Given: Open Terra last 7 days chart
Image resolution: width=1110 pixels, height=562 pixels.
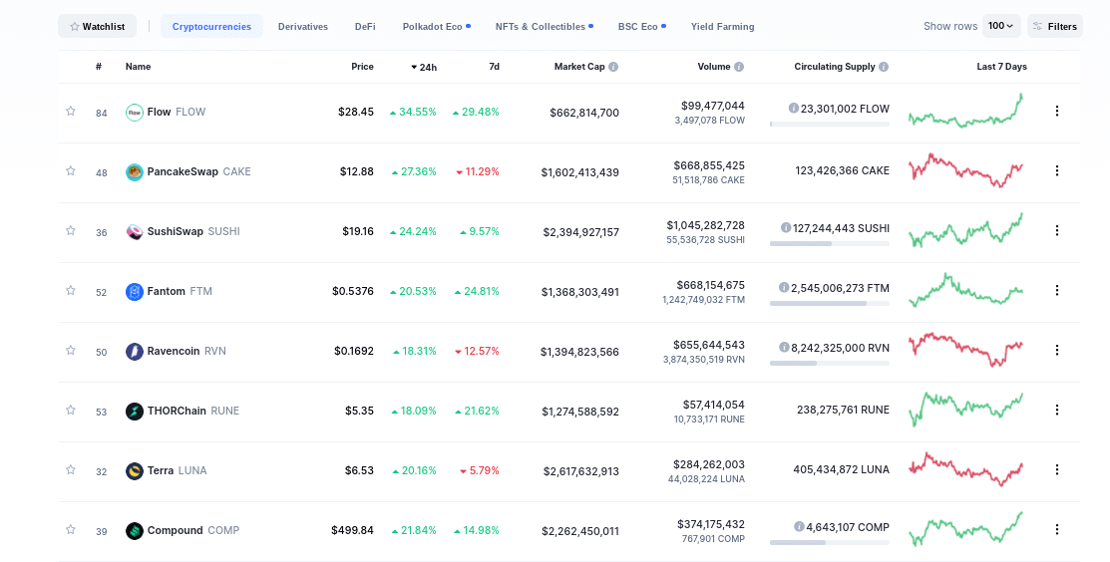Looking at the screenshot, I should pyautogui.click(x=965, y=468).
